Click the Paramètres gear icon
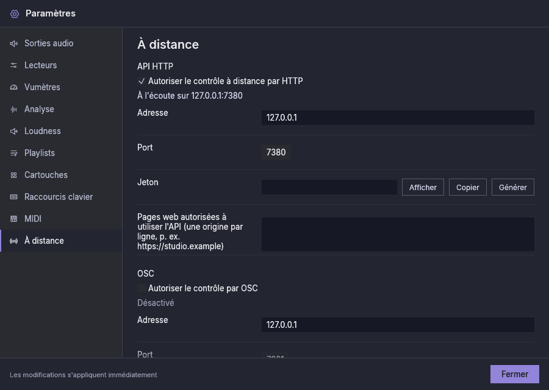549x390 pixels. [x=15, y=13]
